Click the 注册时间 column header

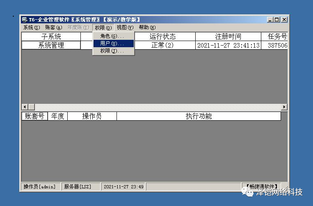(x=228, y=37)
